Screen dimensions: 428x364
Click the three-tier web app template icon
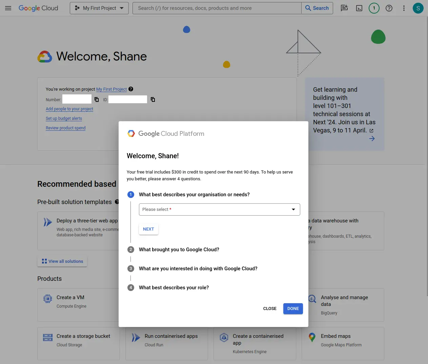(x=48, y=222)
